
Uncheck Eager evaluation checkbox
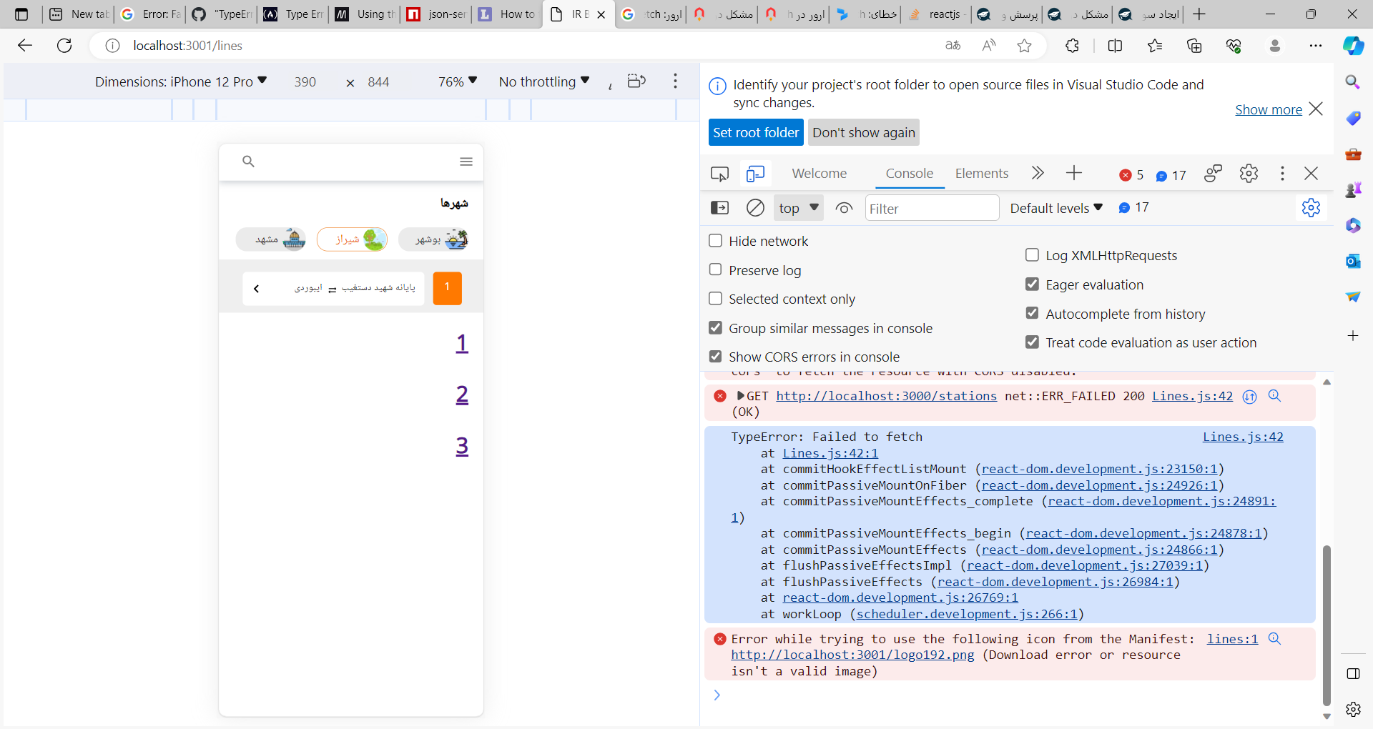(x=1032, y=284)
